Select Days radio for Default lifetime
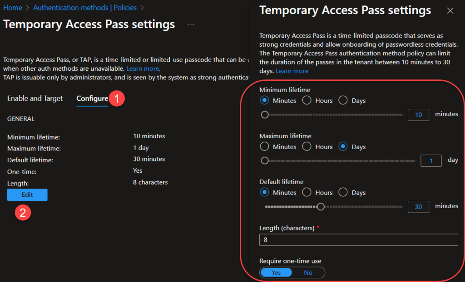The height and width of the screenshot is (282, 465). 343,192
